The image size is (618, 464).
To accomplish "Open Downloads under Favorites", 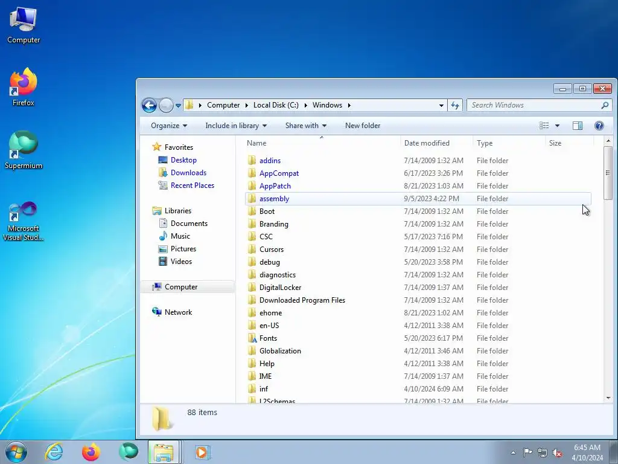I will click(188, 172).
